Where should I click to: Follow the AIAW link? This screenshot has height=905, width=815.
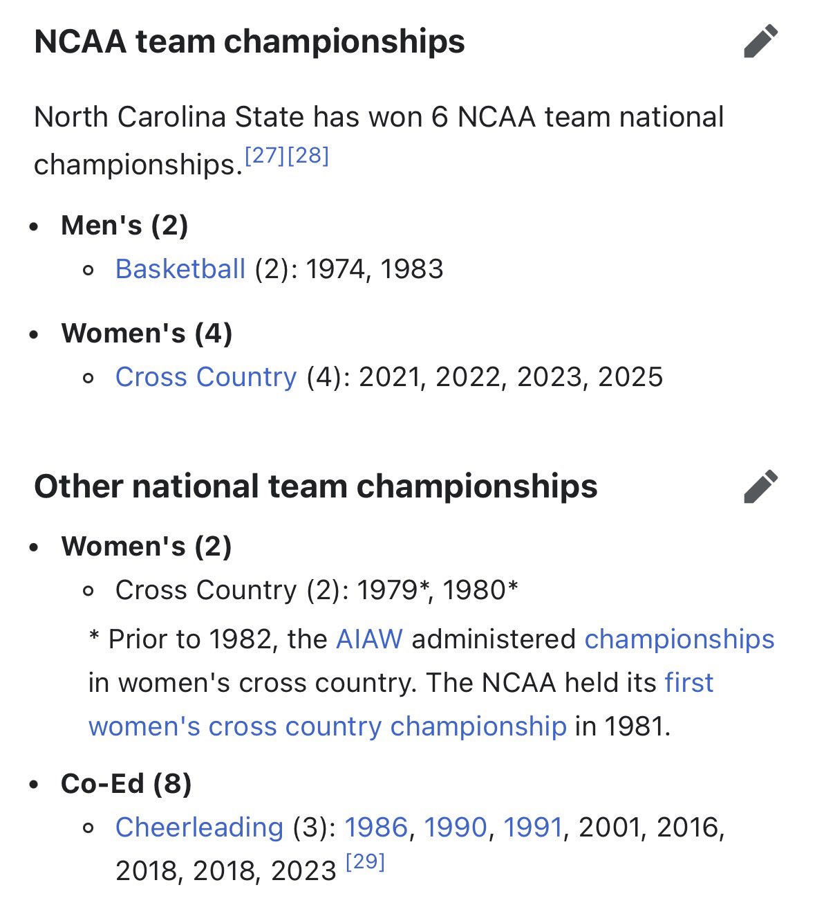(369, 639)
